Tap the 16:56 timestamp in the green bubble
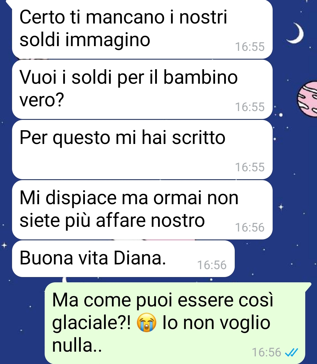Viewport: 317px width, 364px height. [x=266, y=352]
